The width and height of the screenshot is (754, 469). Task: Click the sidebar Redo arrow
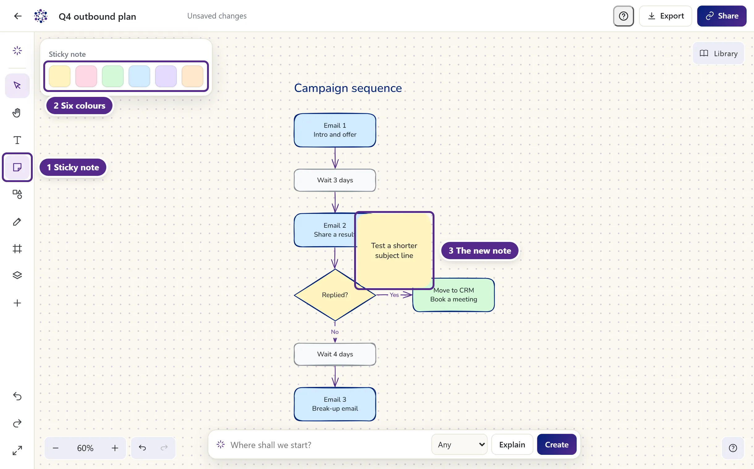[x=17, y=423]
